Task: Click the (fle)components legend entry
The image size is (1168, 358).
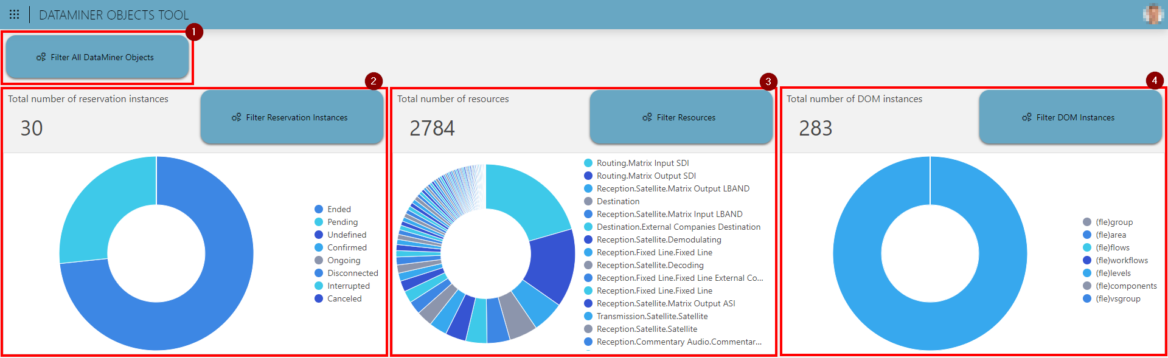Action: pos(1120,286)
